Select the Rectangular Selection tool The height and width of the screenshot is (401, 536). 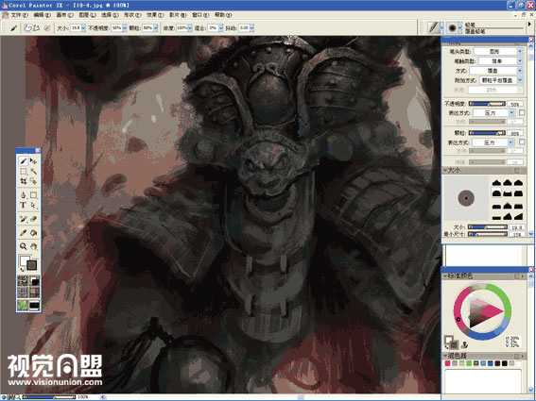pos(24,171)
